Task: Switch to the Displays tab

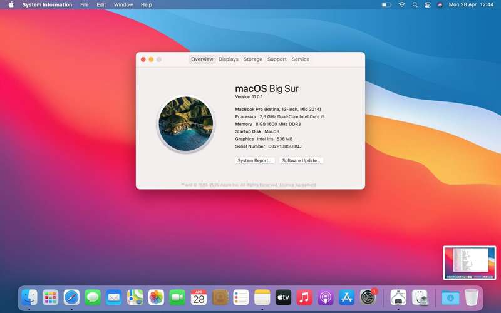Action: tap(229, 59)
